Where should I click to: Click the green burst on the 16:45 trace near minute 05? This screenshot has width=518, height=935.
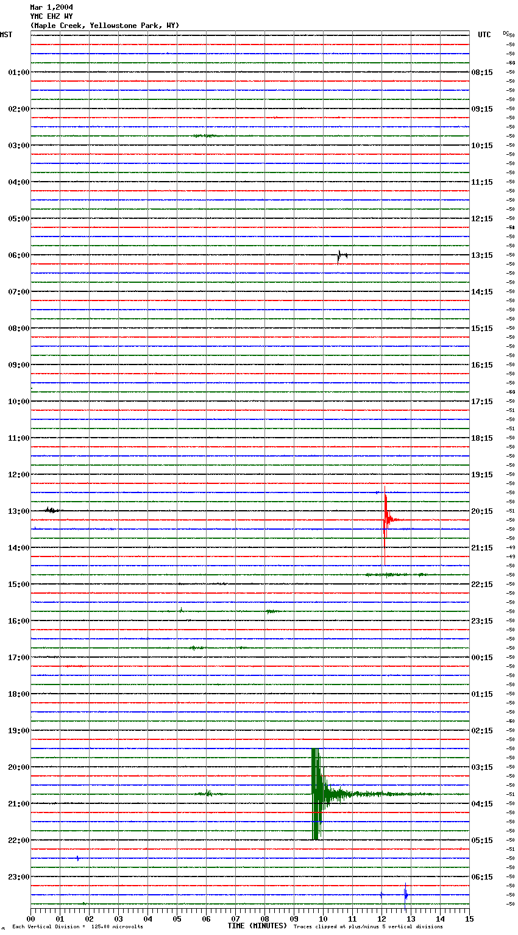tap(196, 648)
